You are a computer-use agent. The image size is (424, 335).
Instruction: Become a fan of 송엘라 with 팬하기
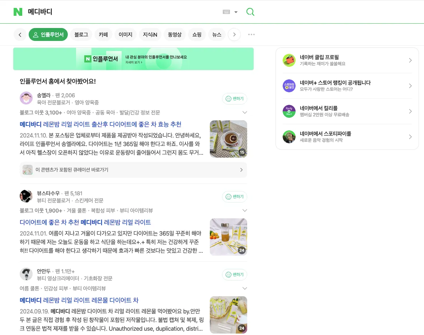235,99
